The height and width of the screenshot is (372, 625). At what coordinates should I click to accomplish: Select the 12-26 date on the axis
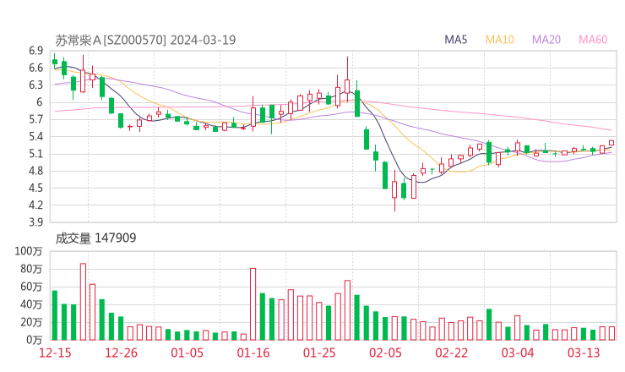122,353
